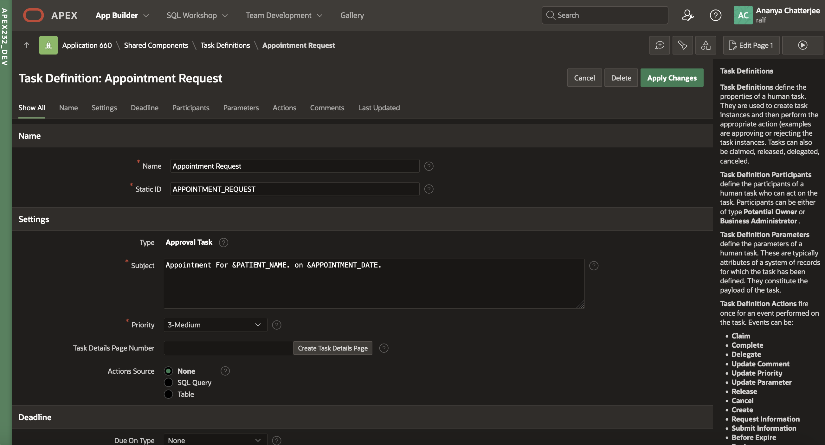
Task: Click into the Task Details Page Number field
Action: click(x=228, y=348)
